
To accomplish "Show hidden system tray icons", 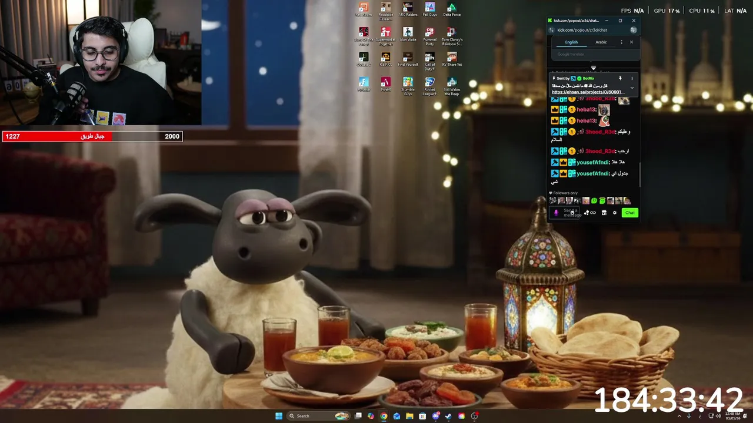I will (679, 416).
